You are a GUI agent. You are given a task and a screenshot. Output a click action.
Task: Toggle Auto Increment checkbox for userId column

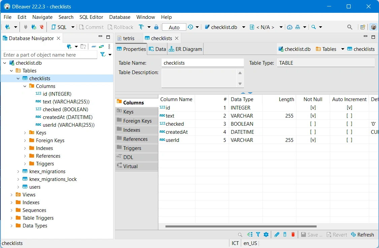point(349,140)
